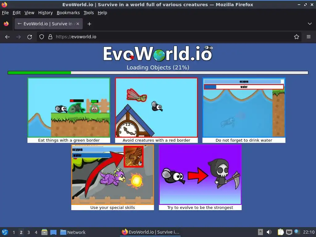Click 'Do not forget to drink water' caption
This screenshot has width=316, height=237.
(x=244, y=140)
